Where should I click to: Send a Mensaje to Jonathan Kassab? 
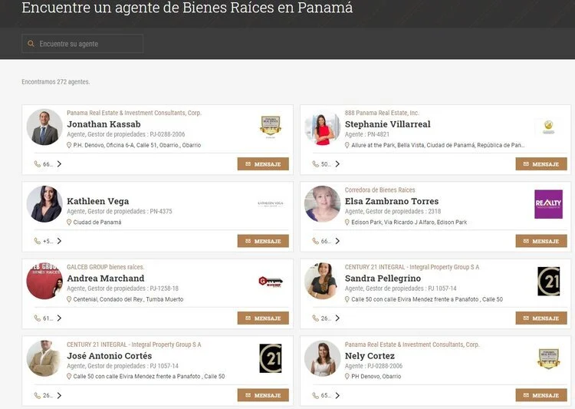tap(263, 164)
